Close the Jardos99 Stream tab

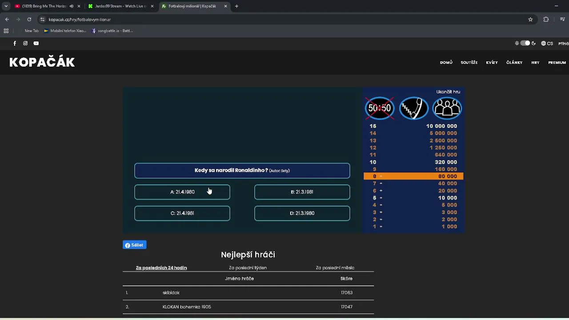152,6
